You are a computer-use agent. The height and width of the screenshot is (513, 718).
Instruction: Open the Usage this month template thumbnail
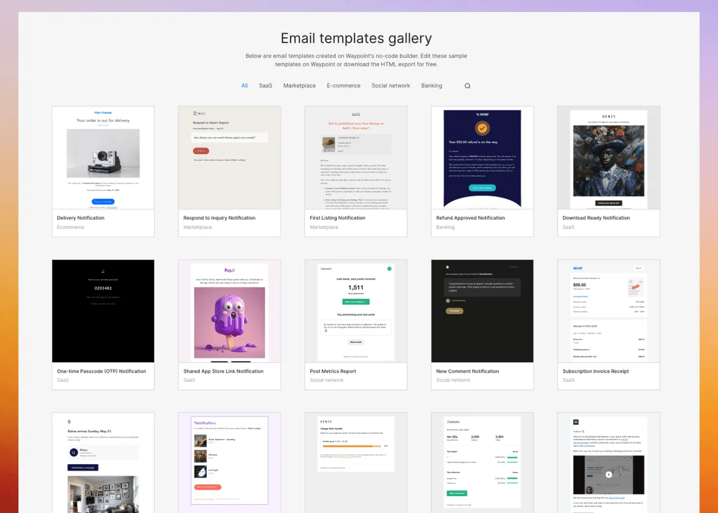(x=356, y=463)
